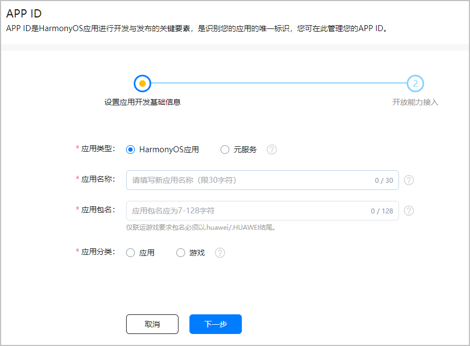Select the HarmonyOS应用 radio button
The height and width of the screenshot is (346, 470).
130,150
